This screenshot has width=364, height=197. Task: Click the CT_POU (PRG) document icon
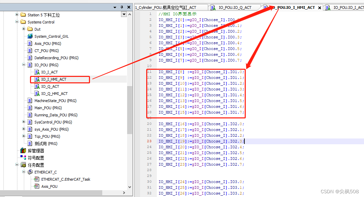pos(30,51)
